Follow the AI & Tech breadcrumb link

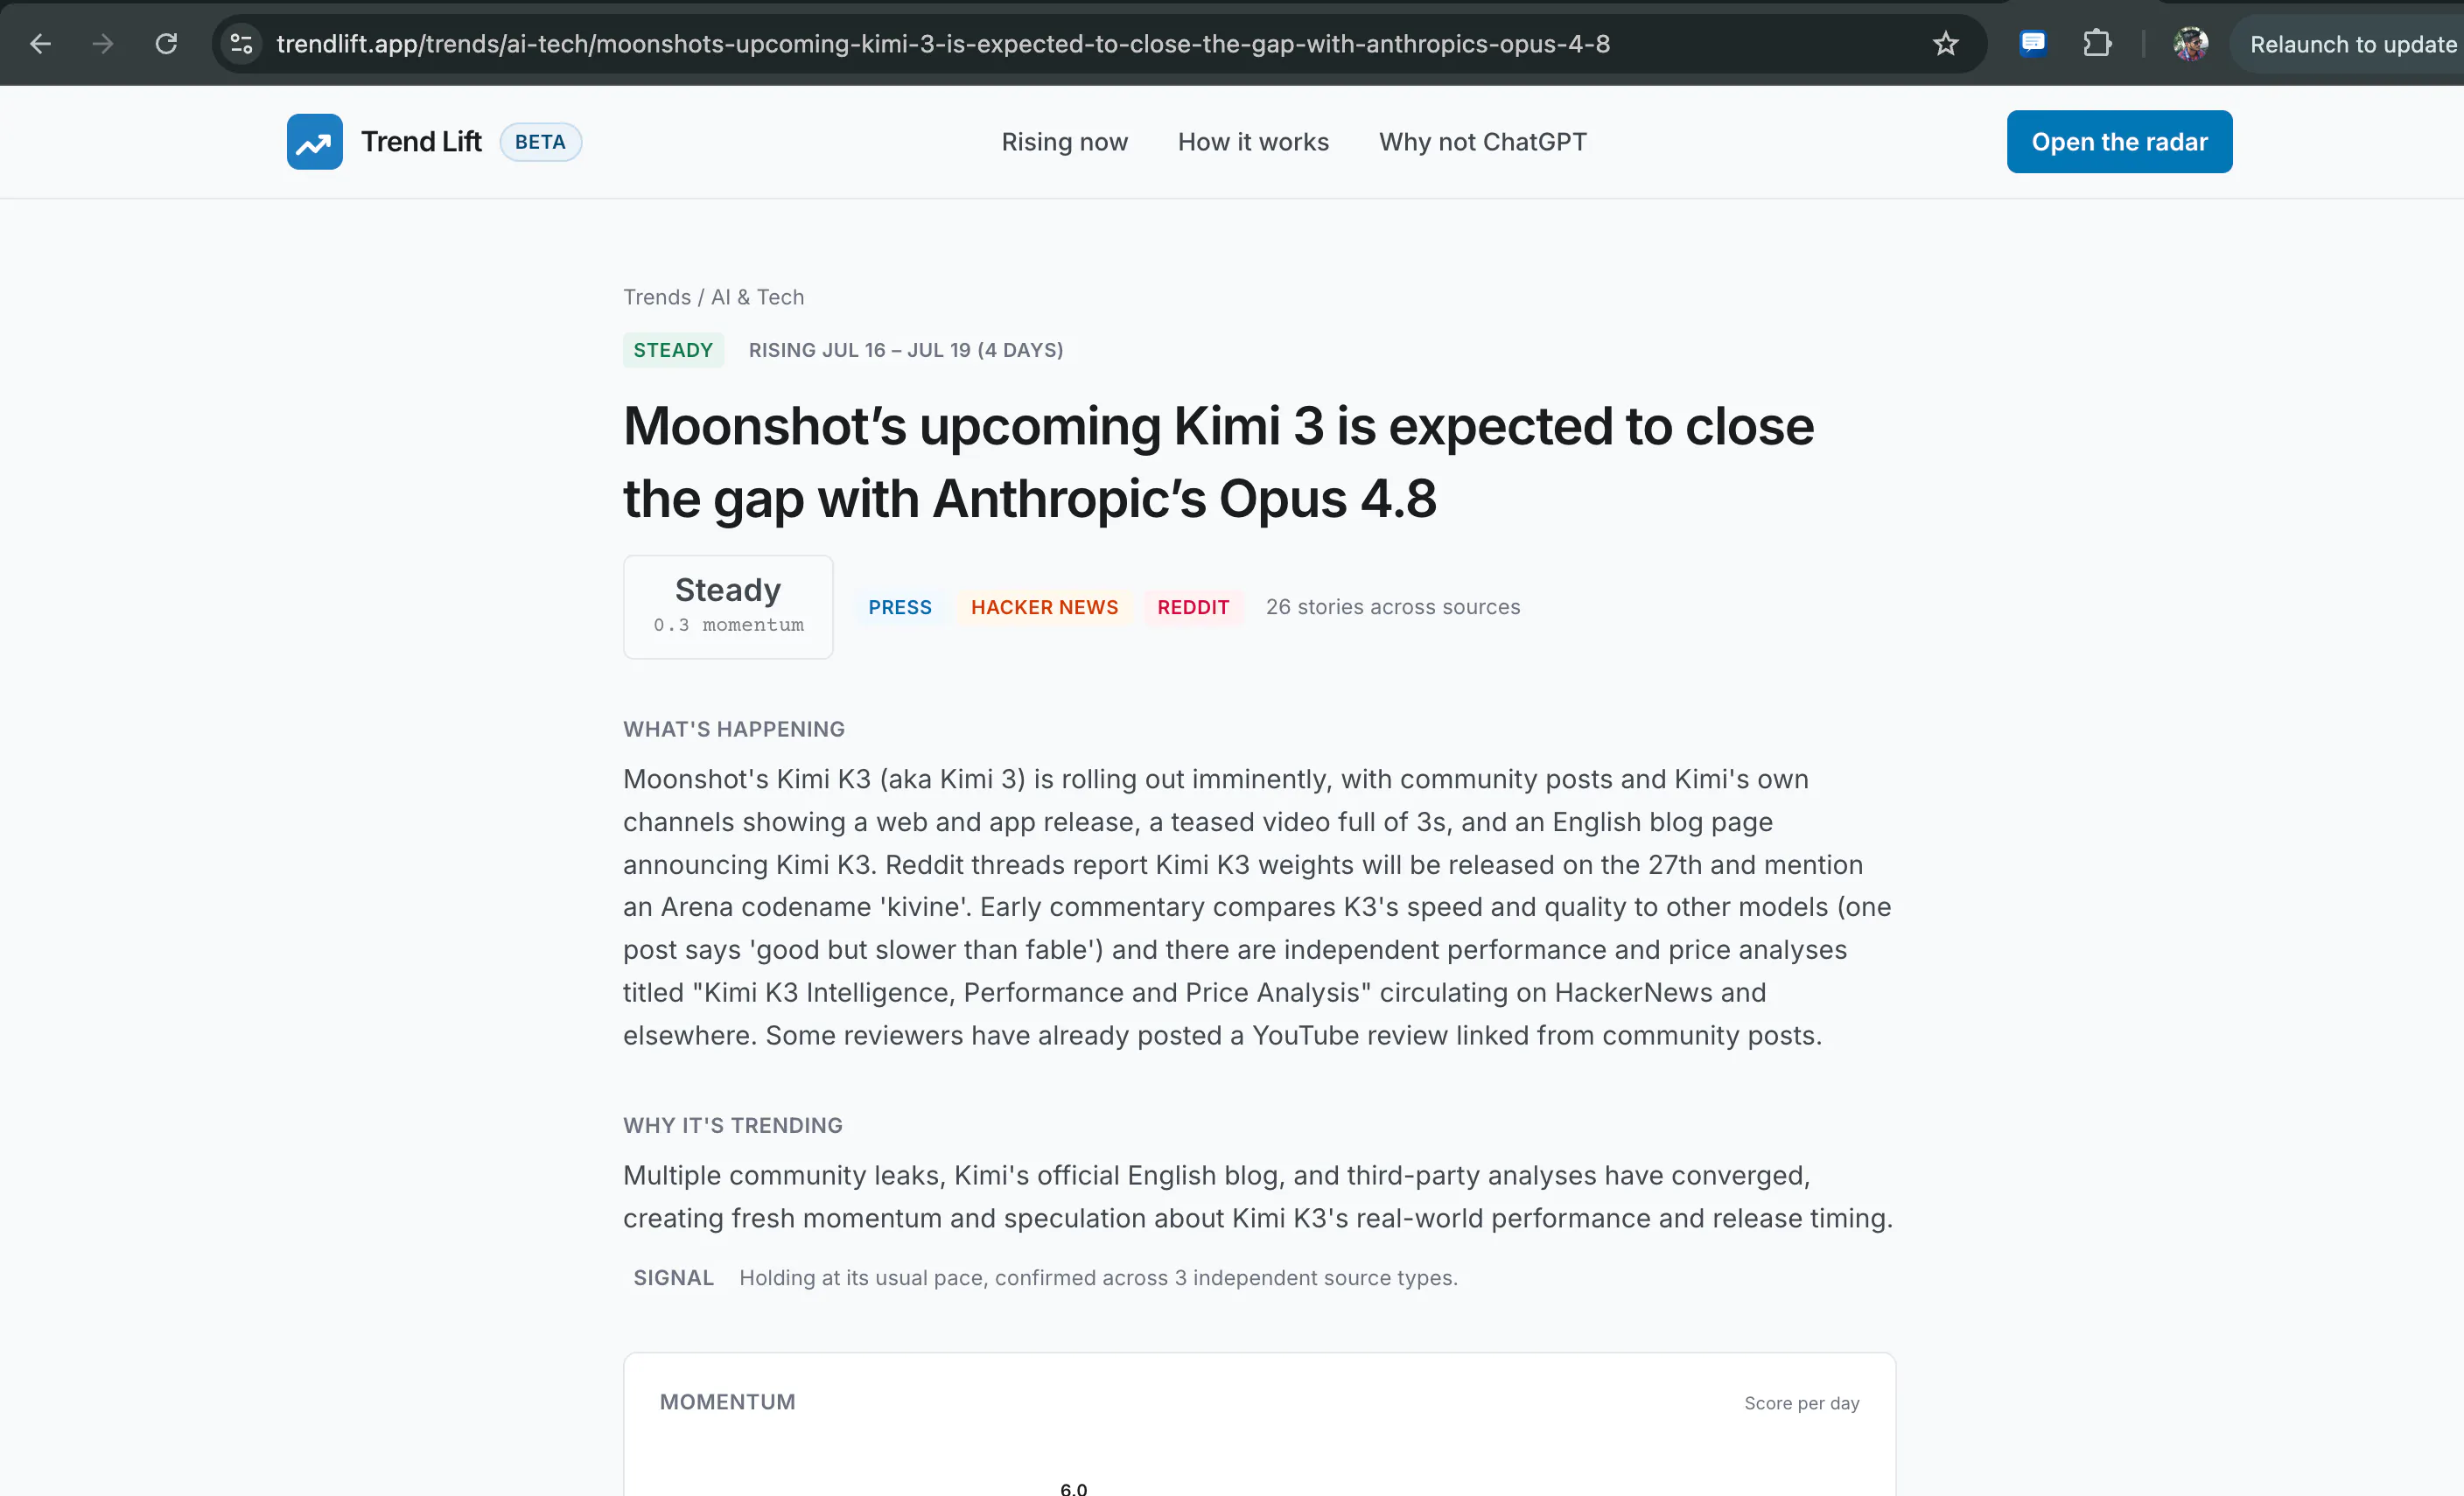(x=757, y=297)
